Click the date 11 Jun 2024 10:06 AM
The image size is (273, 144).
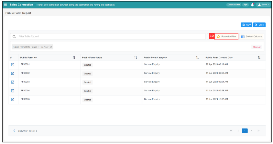coord(217,99)
